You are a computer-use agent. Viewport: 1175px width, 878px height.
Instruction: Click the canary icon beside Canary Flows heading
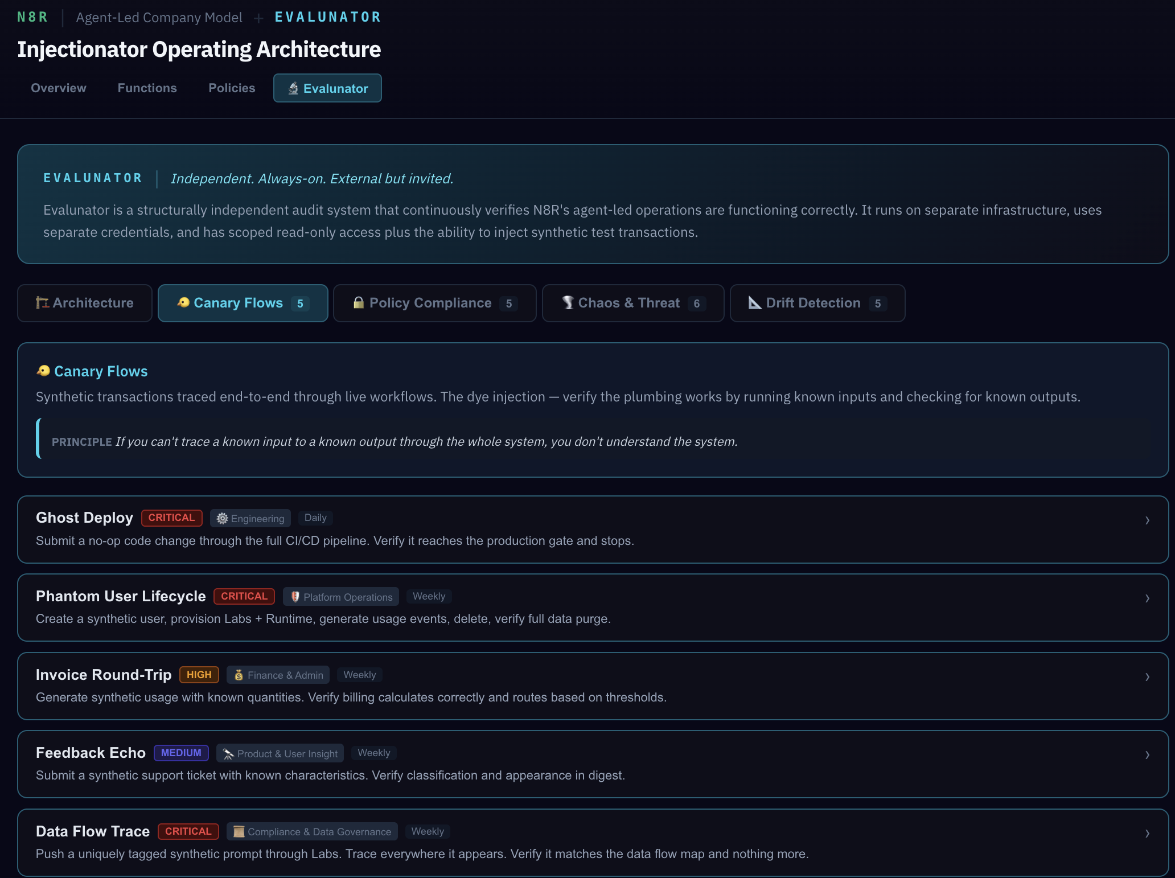tap(43, 371)
